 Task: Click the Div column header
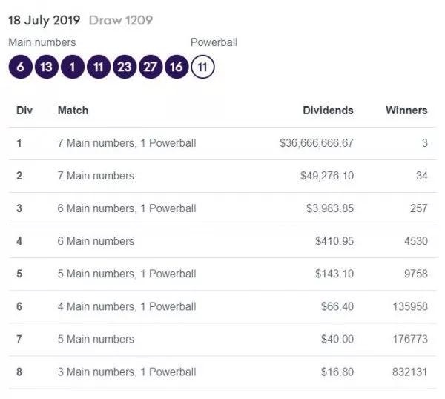pyautogui.click(x=24, y=111)
